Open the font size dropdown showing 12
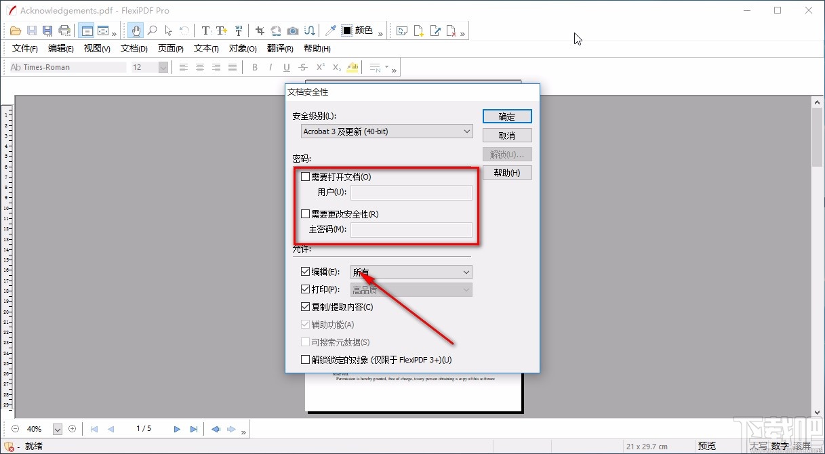 click(x=162, y=67)
